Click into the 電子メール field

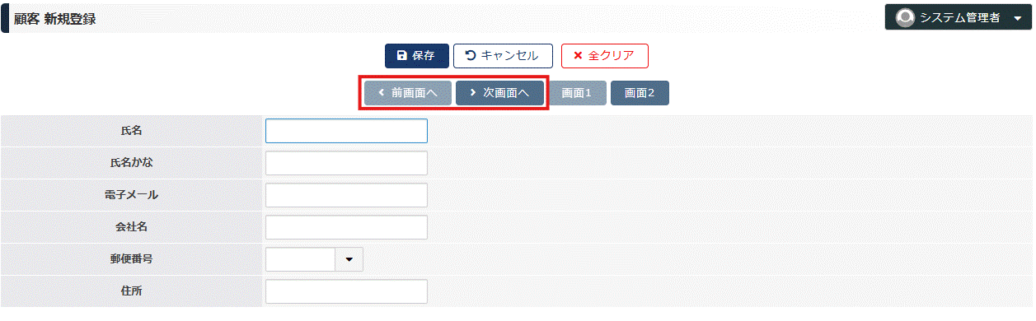click(x=346, y=195)
